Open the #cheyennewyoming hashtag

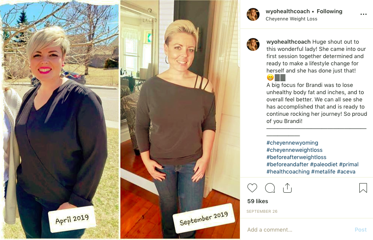[292, 143]
